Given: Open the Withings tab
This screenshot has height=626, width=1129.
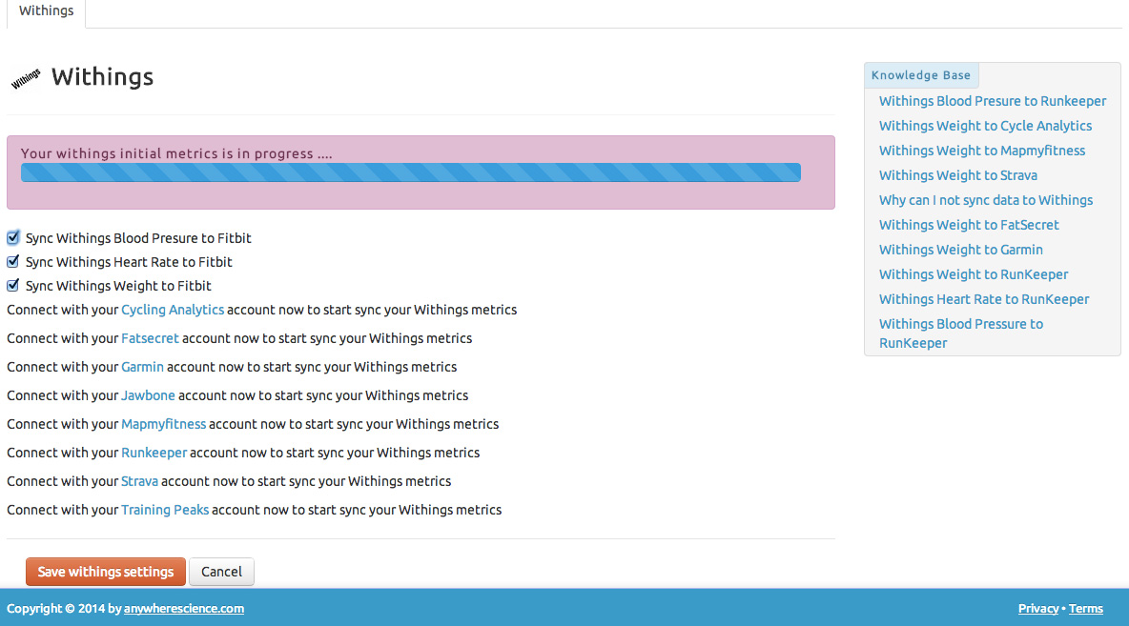Looking at the screenshot, I should pyautogui.click(x=46, y=10).
